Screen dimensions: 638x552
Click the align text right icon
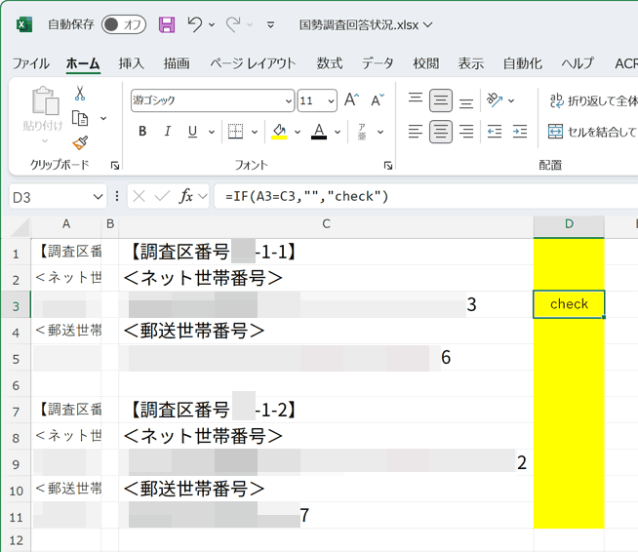point(466,132)
